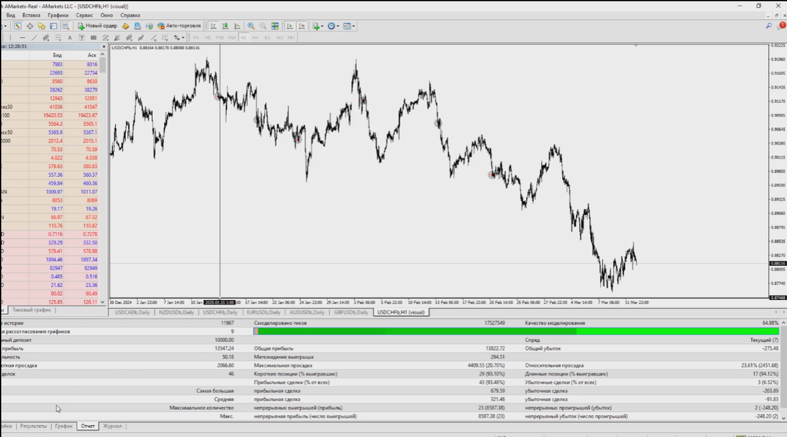Click the New Order icon with green plus
This screenshot has height=437, width=787.
[81, 26]
